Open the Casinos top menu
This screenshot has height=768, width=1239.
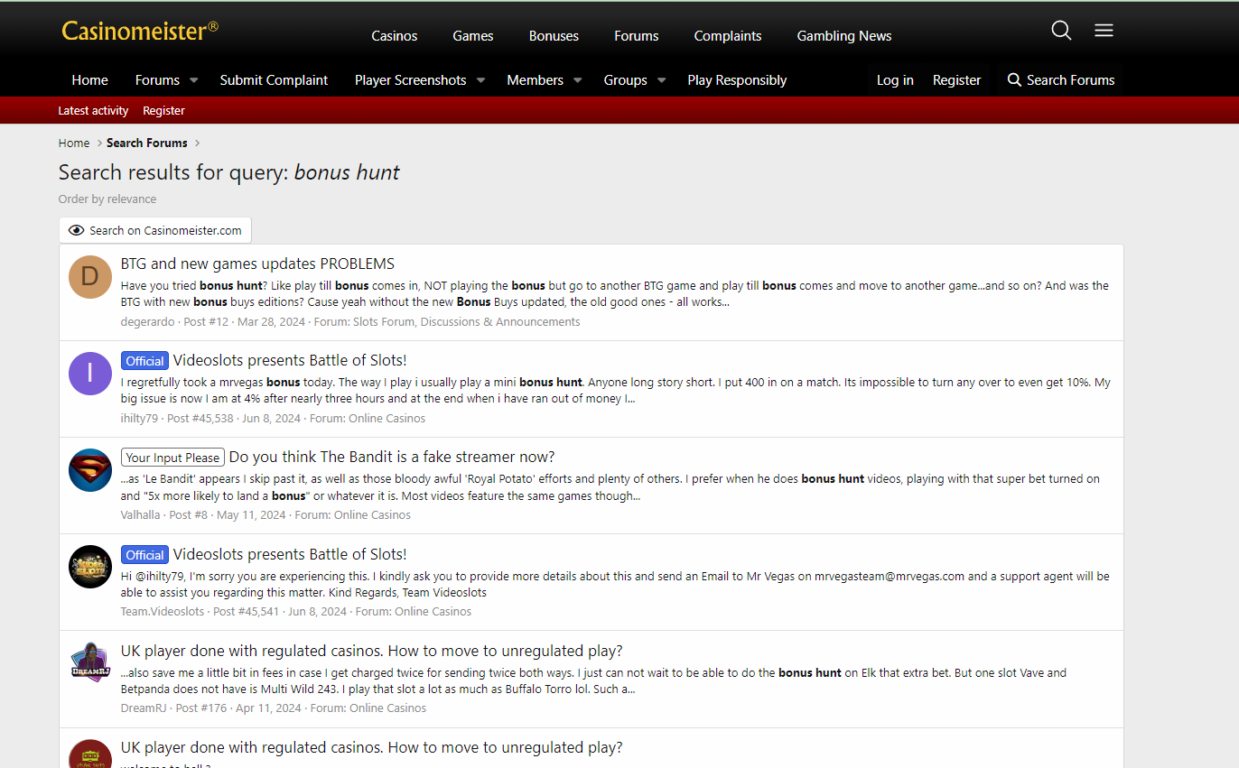pos(395,36)
